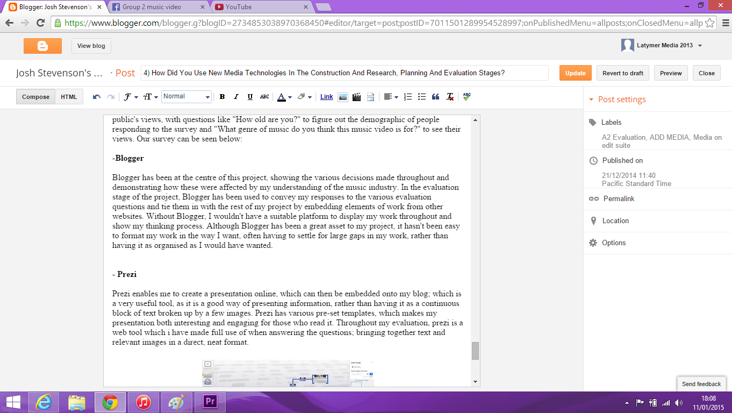
Task: Open the text color picker
Action: point(284,97)
